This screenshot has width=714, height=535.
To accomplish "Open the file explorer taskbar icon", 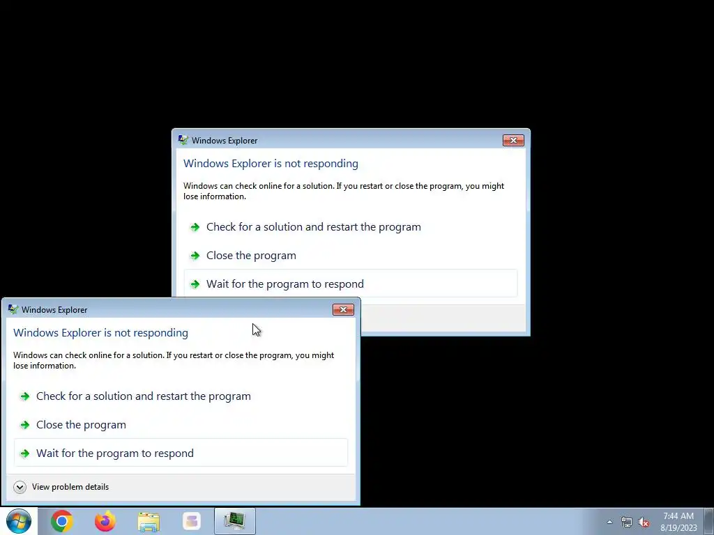I will click(x=149, y=522).
